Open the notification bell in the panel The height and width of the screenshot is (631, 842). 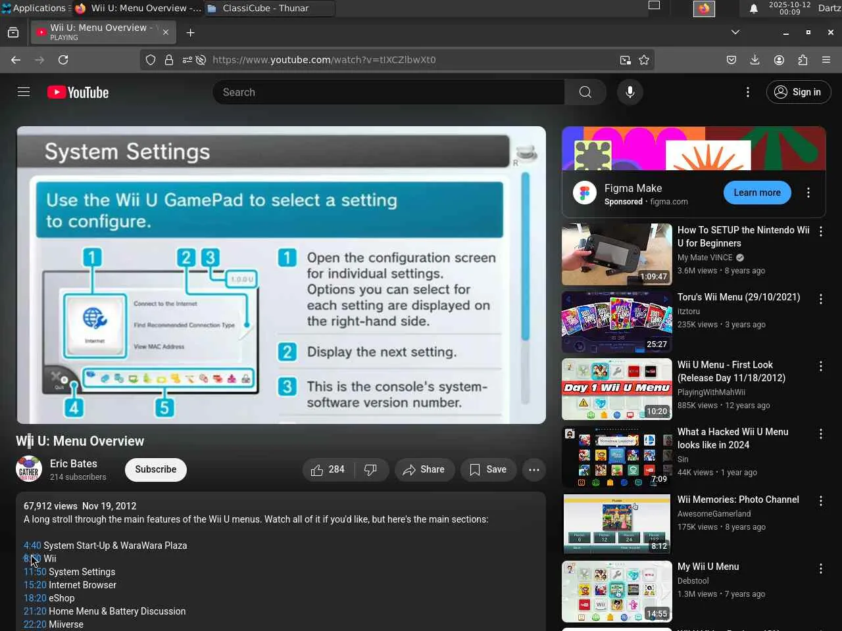tap(754, 9)
